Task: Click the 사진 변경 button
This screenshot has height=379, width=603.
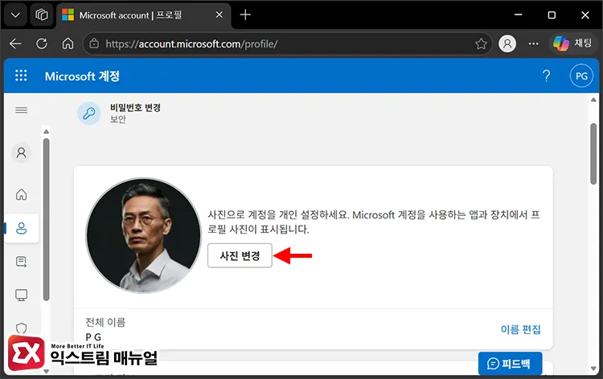Action: pos(240,255)
